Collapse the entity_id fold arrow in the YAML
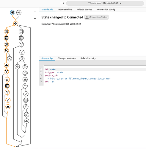Viewport: 146px width, 149px height. click(x=43, y=76)
